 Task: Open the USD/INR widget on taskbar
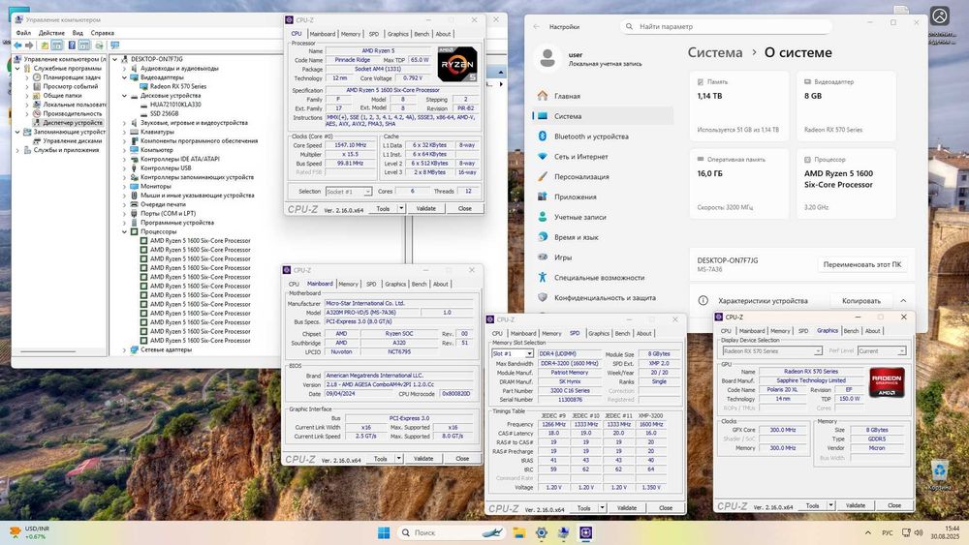tap(30, 532)
